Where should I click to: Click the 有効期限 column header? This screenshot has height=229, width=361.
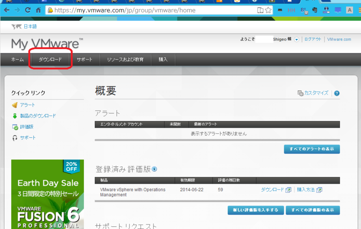tap(187, 180)
